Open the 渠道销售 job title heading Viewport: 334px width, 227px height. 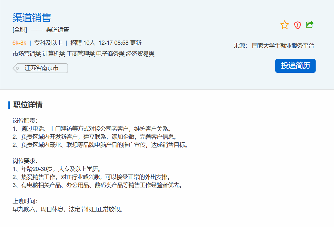(32, 17)
